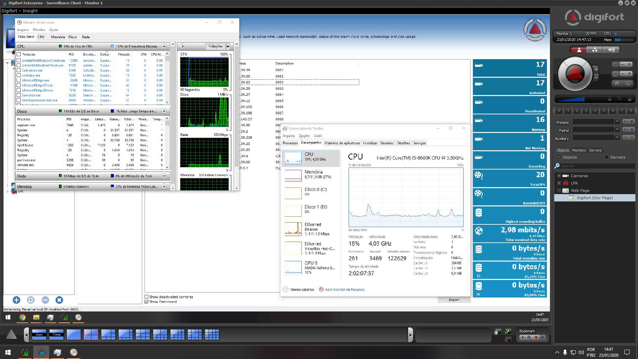The image size is (638, 359).
Task: Click Abrir Monitor de Recursos link
Action: coord(345,290)
